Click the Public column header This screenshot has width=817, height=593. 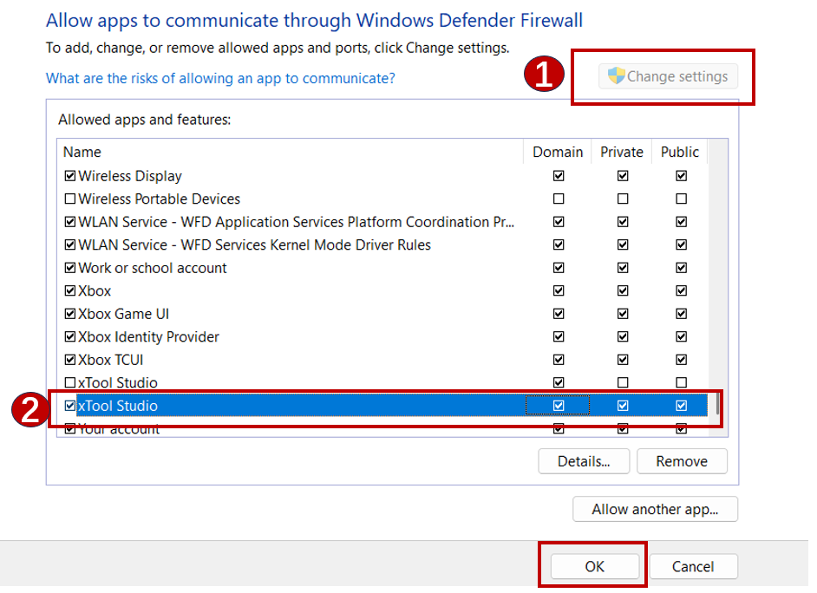(x=679, y=152)
